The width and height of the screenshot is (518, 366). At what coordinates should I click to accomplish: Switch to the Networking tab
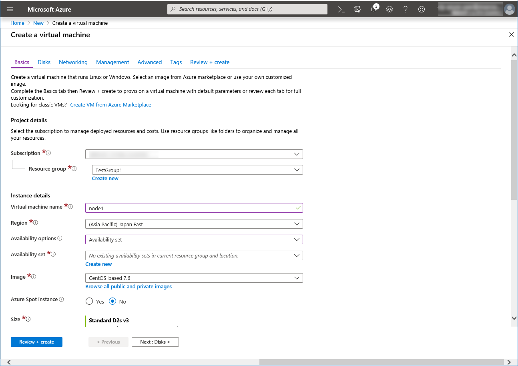pyautogui.click(x=73, y=62)
